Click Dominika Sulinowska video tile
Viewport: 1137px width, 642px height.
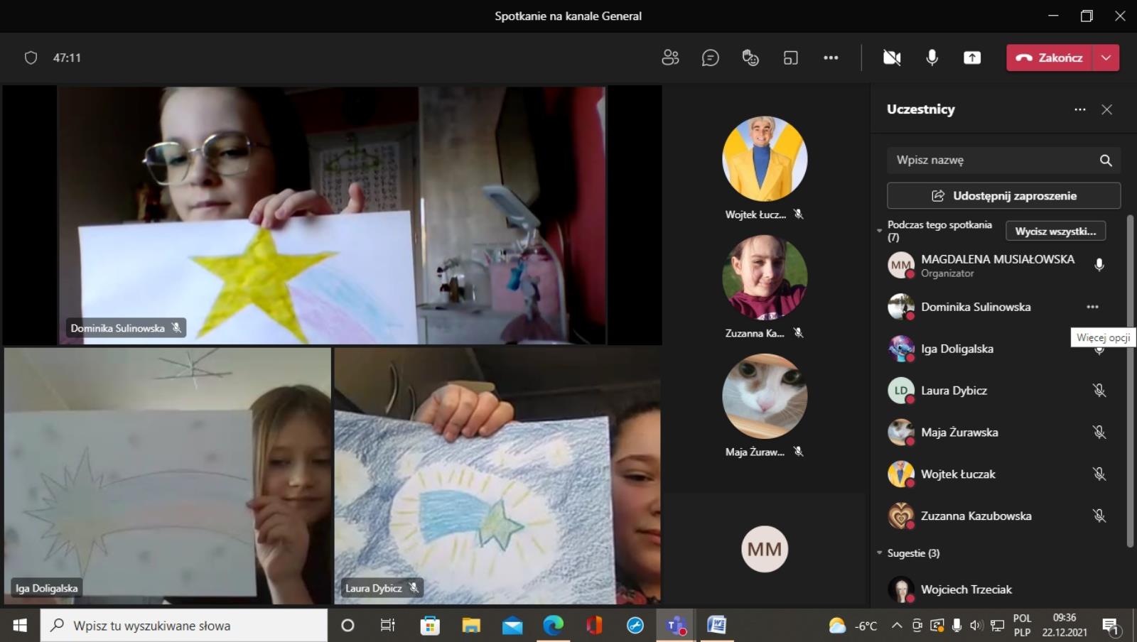(x=332, y=215)
